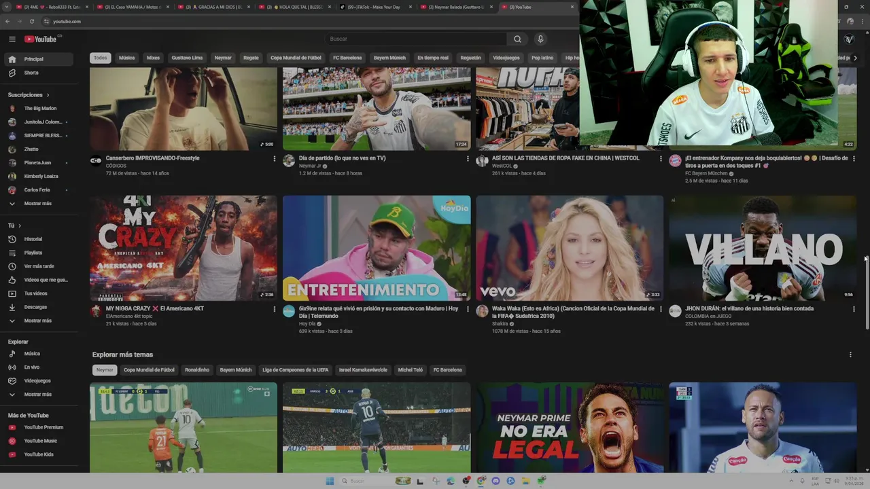Open En vivo under Explorar
Image resolution: width=870 pixels, height=489 pixels.
[39, 367]
